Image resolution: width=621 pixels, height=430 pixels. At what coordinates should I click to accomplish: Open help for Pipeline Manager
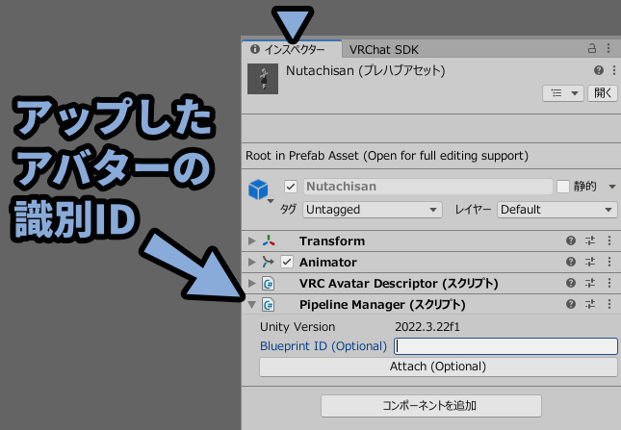[x=571, y=304]
